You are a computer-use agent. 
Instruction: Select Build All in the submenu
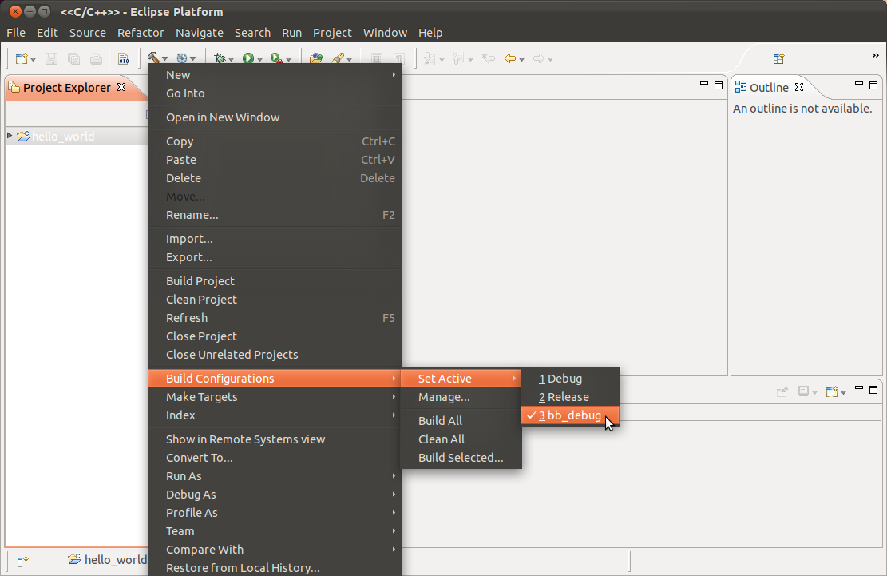461,421
